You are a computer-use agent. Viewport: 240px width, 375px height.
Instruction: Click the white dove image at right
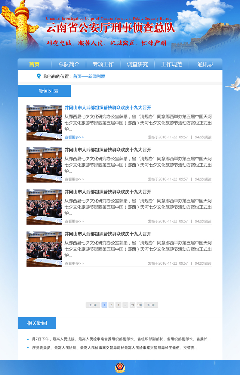tap(233, 84)
